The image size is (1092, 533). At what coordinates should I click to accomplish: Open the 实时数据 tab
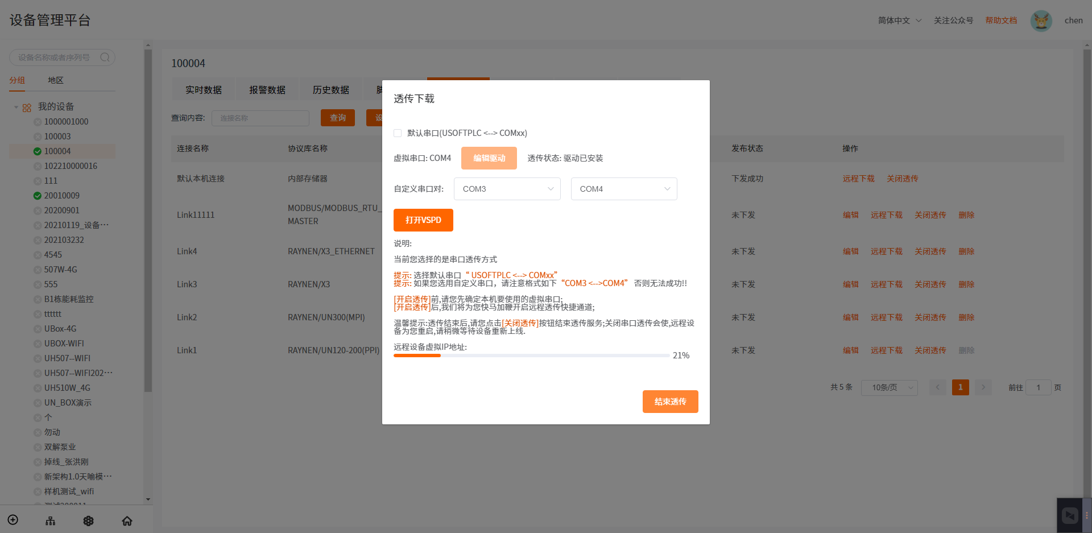(204, 90)
